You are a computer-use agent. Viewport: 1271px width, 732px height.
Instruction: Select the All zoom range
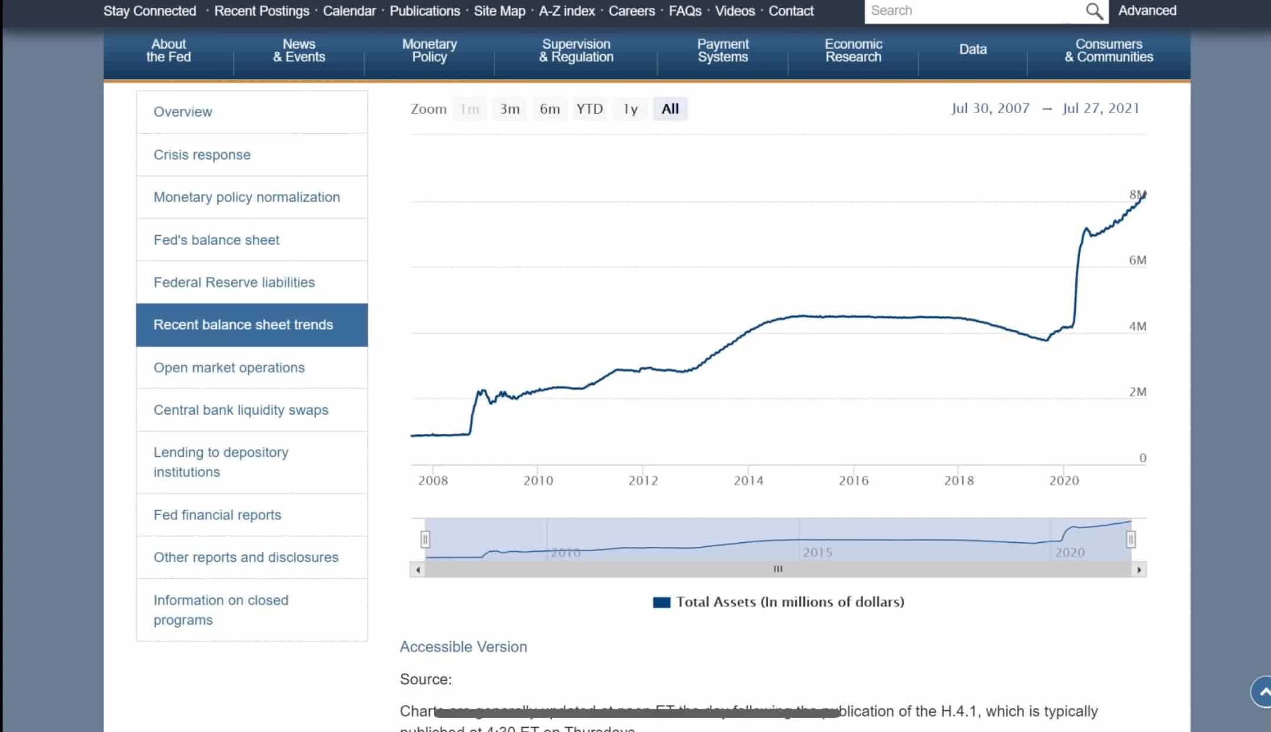tap(670, 109)
